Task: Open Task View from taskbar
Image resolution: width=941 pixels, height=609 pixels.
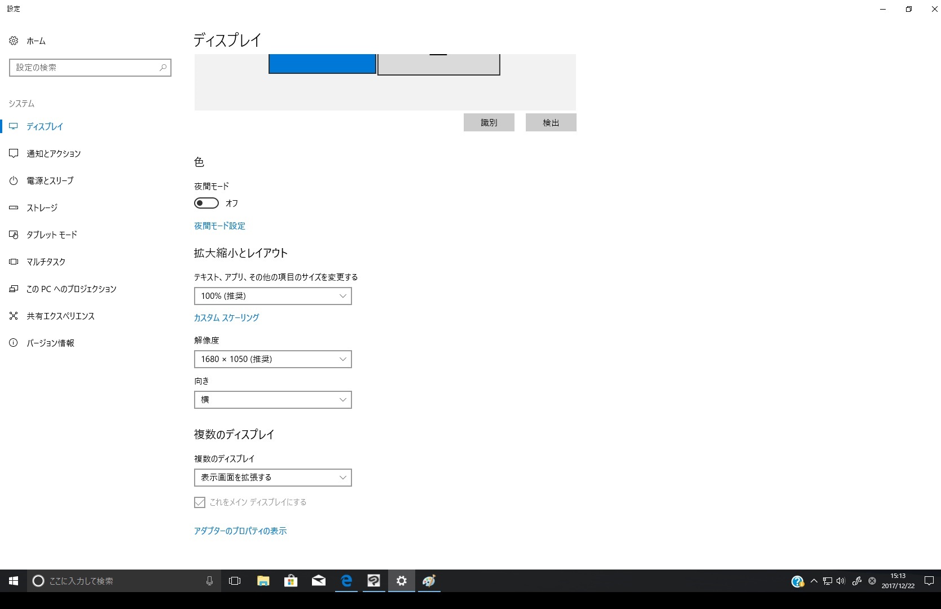Action: click(x=235, y=581)
